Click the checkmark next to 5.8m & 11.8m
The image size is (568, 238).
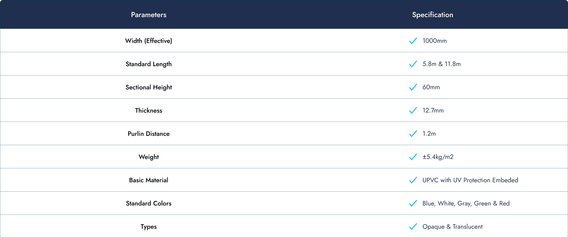click(413, 64)
